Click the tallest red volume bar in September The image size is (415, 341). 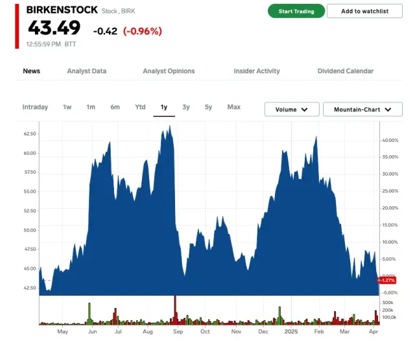click(174, 310)
